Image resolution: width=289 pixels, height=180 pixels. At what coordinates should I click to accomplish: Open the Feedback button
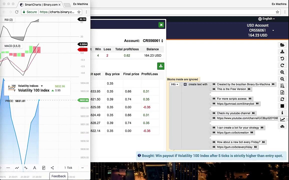click(59, 176)
